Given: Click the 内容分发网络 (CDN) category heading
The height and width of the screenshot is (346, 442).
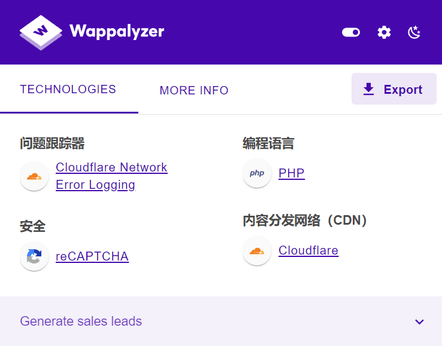Looking at the screenshot, I should [x=305, y=221].
